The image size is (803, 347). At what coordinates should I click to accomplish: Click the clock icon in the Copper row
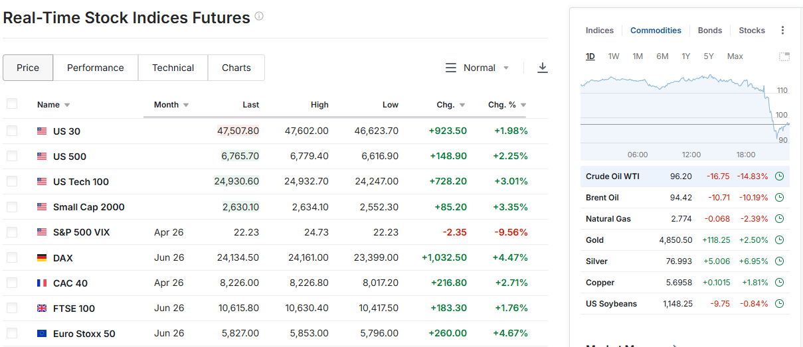[780, 283]
